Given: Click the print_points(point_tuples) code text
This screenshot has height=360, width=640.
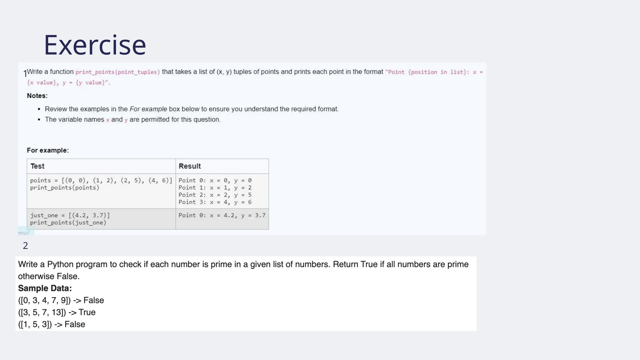Looking at the screenshot, I should coord(117,72).
